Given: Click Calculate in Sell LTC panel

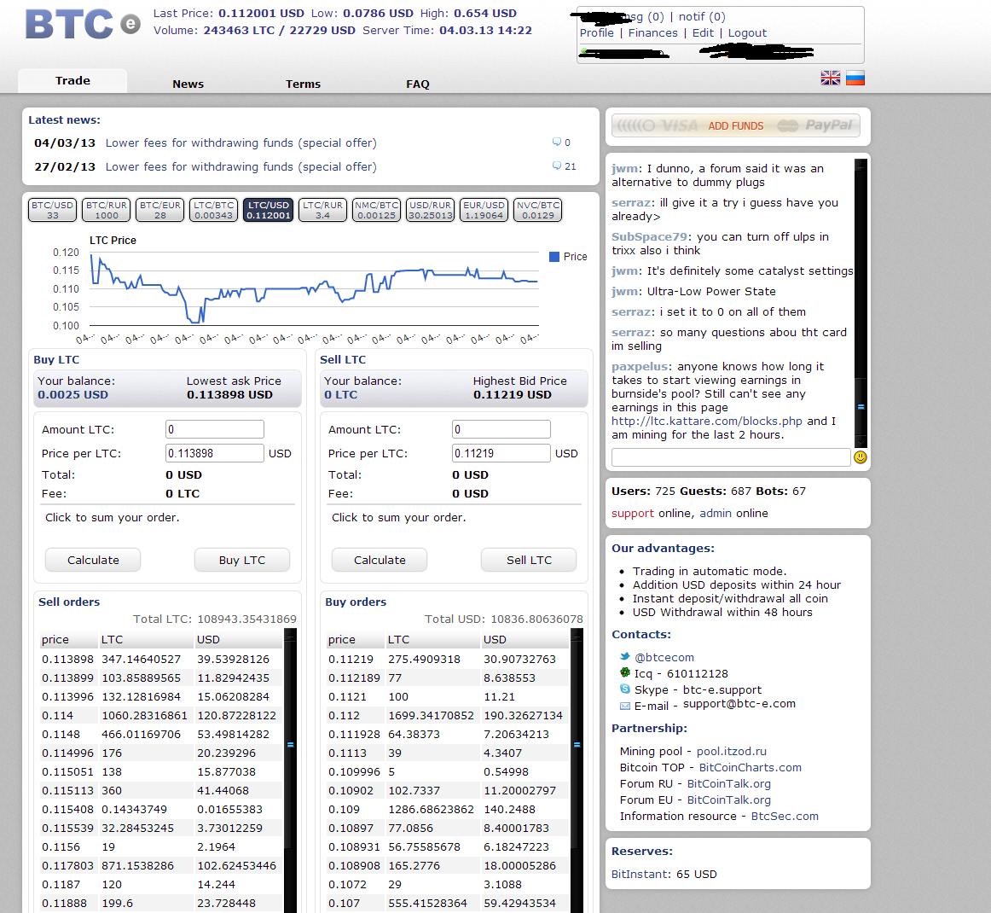Looking at the screenshot, I should tap(380, 560).
